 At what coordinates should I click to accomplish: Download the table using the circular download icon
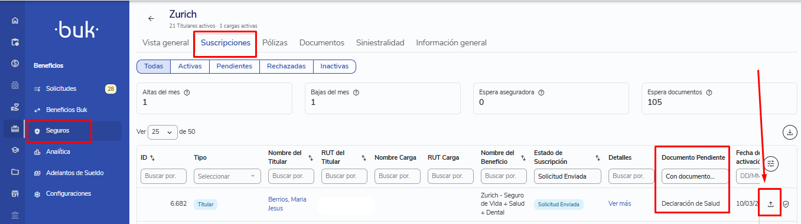789,132
